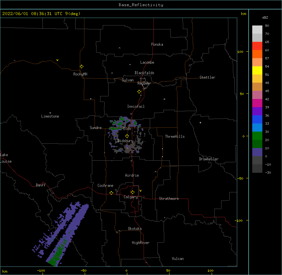This screenshot has width=282, height=275.
Task: Click the 100 km mark on the right axis
Action: tap(240, 52)
